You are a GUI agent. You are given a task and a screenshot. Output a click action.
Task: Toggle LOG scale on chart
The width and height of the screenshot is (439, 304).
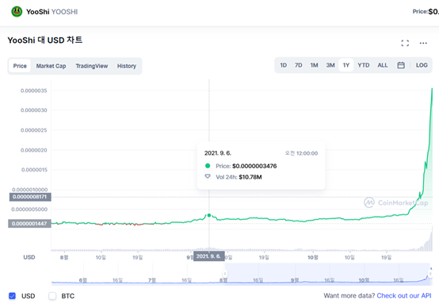click(422, 65)
